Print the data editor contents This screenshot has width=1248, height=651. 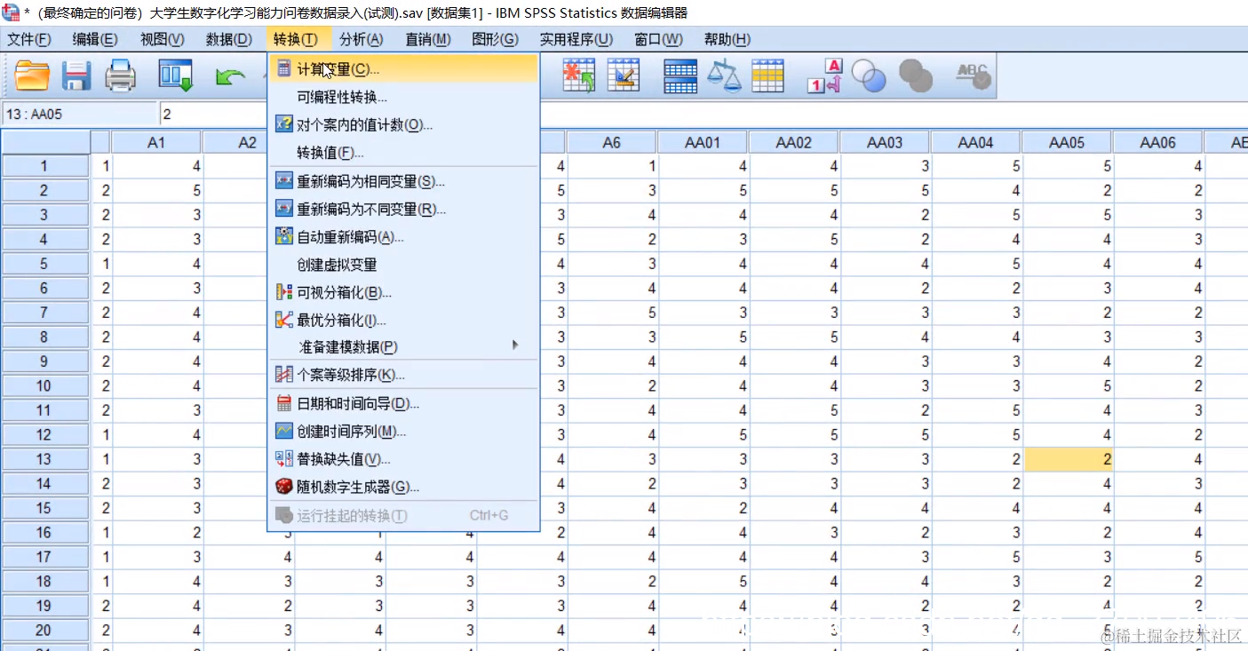click(120, 76)
